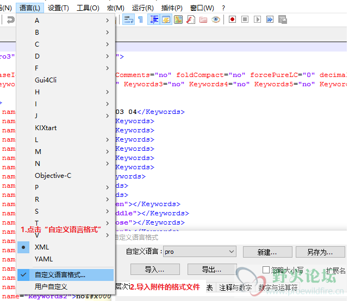Screen dimensions: 349x301
Task: Expand the D language submenu
Action: [x=66, y=56]
